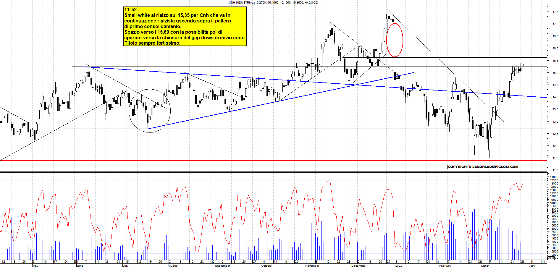This screenshot has height=267, width=559.
Task: Click the 14.0 price axis label
Action: (x=555, y=97)
